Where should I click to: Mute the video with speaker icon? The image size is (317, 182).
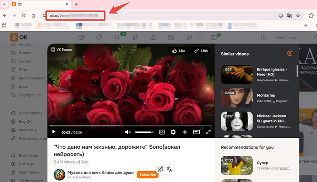tap(128, 132)
